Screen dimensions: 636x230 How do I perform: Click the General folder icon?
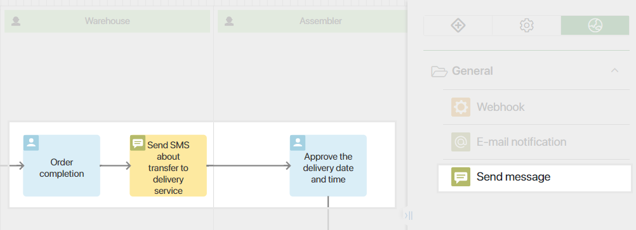tap(439, 71)
